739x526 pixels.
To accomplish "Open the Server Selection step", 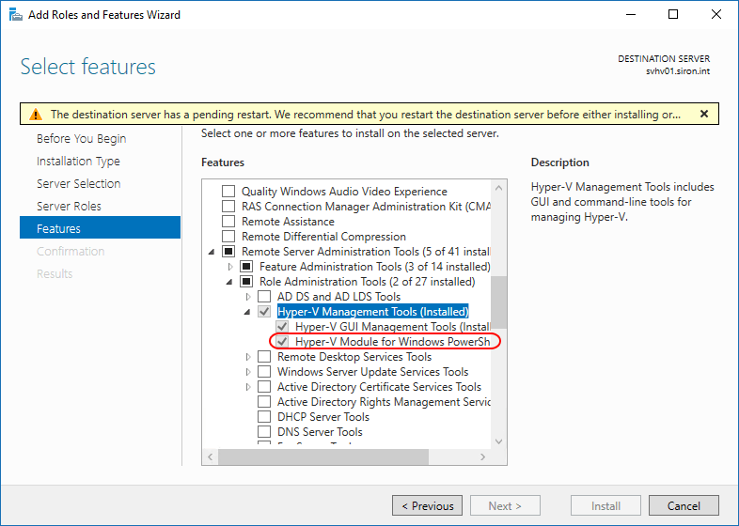I will pyautogui.click(x=79, y=184).
